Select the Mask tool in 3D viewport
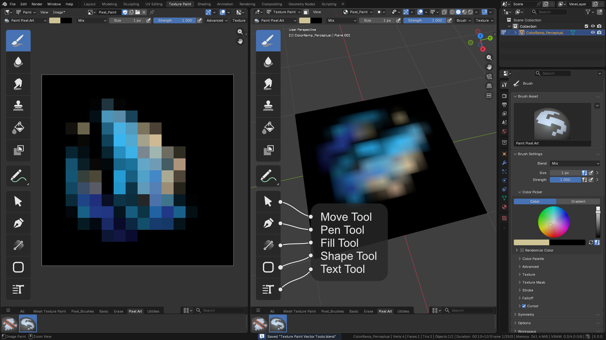 coord(268,150)
